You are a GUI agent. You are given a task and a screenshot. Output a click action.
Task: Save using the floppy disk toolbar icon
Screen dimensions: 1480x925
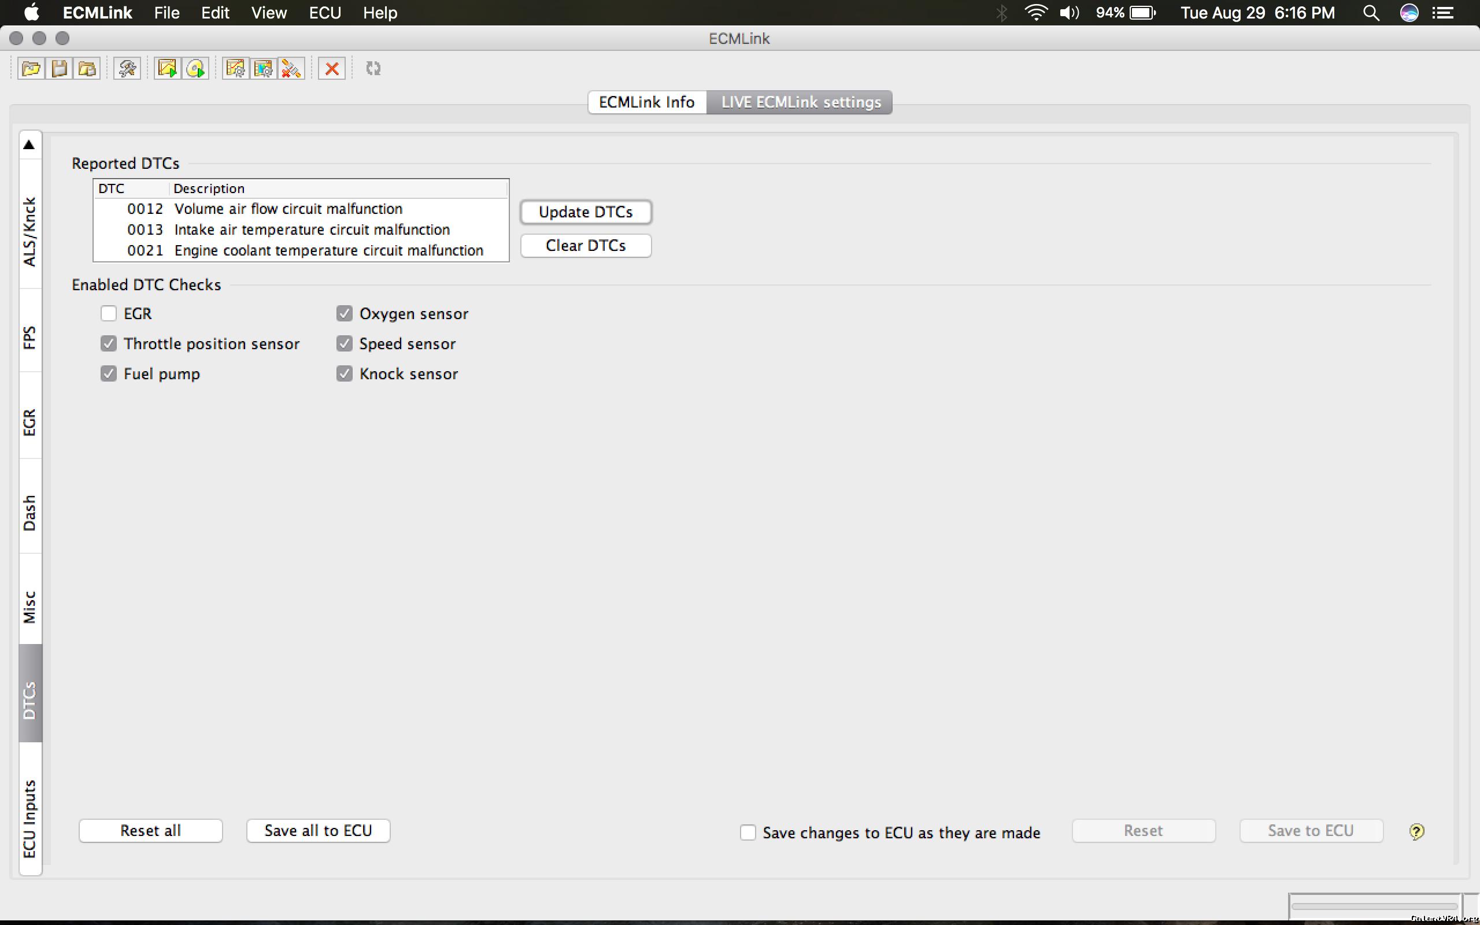(60, 69)
